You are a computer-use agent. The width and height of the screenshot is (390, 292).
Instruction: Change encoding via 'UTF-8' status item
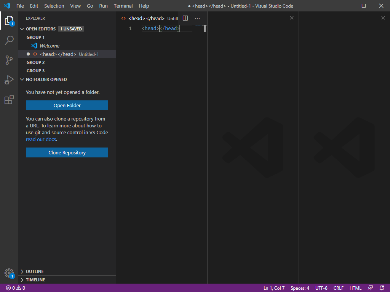pyautogui.click(x=321, y=288)
